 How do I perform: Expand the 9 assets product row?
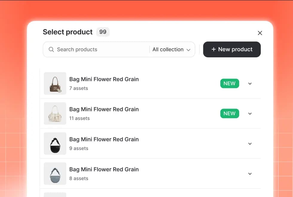coord(250,144)
